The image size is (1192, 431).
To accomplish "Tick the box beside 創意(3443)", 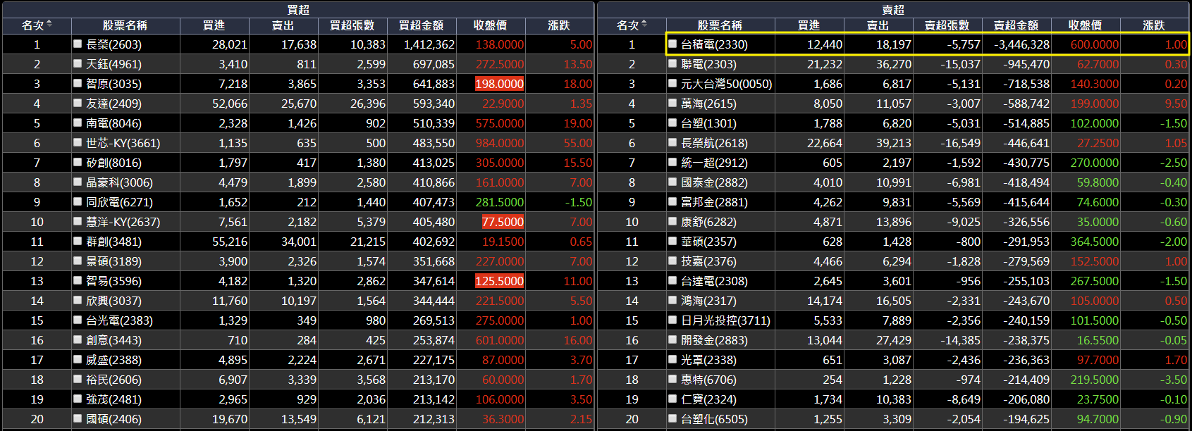I will point(78,339).
